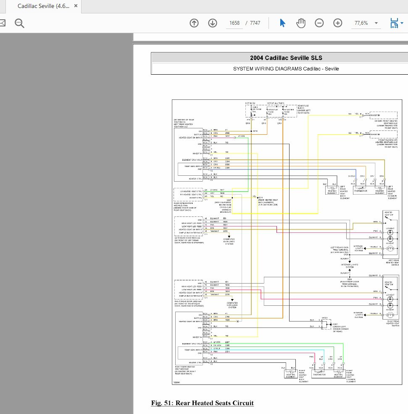Click the page number field showing 1658
This screenshot has width=408, height=414.
coord(234,23)
